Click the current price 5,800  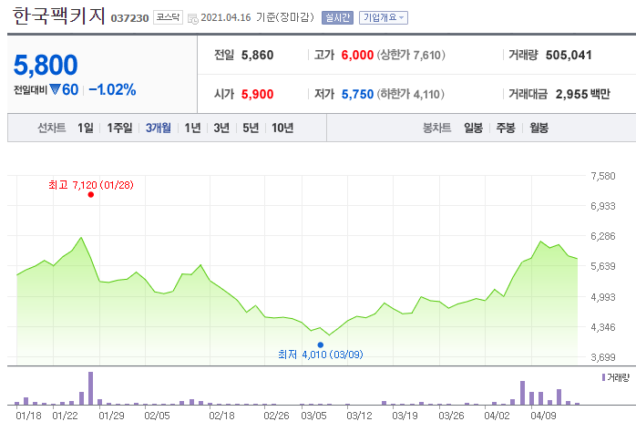tap(46, 65)
